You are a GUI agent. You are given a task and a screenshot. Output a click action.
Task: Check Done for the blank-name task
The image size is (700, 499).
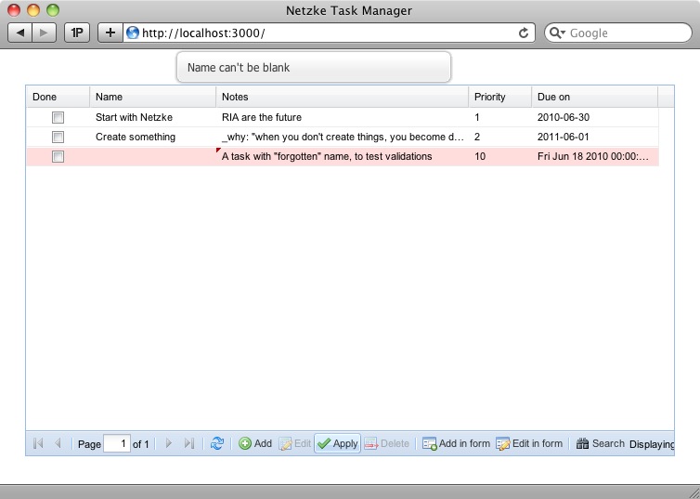pyautogui.click(x=58, y=156)
